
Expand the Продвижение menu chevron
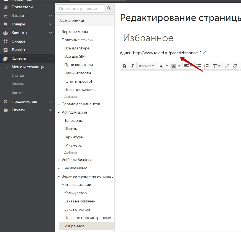pos(51,102)
